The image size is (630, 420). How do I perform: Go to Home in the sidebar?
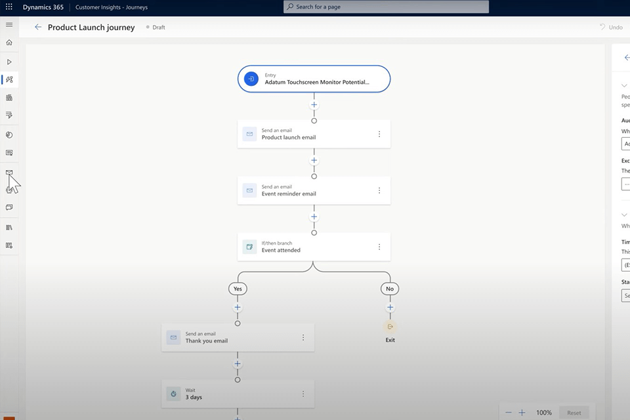tap(9, 43)
